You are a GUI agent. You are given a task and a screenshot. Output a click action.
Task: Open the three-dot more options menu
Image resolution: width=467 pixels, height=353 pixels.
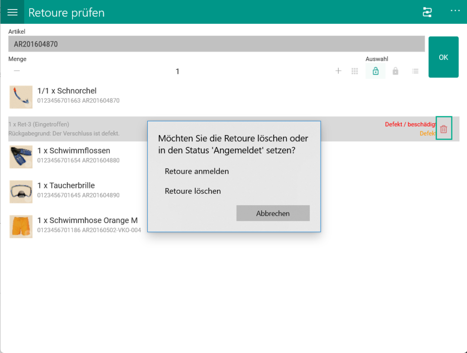[455, 11]
